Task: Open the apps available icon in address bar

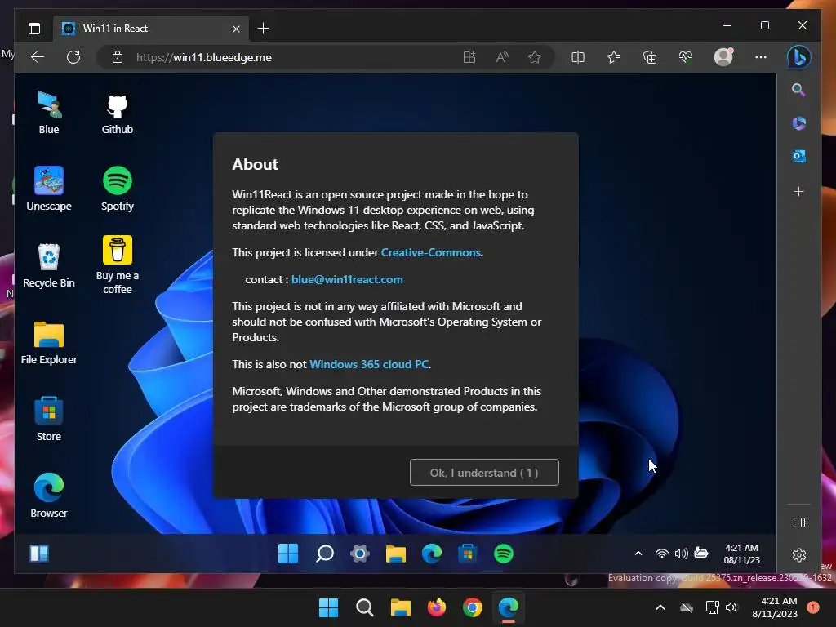Action: click(x=469, y=57)
